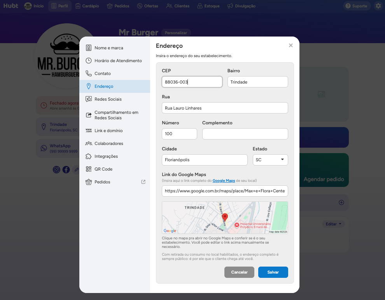Select Redes Sociais in sidebar
This screenshot has width=385, height=300.
click(x=115, y=99)
